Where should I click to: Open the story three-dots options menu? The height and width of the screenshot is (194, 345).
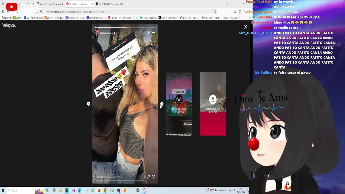153,33
